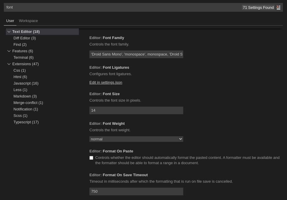Image resolution: width=287 pixels, height=200 pixels.
Task: Edit the Format On Save Timeout value
Action: pyautogui.click(x=136, y=191)
